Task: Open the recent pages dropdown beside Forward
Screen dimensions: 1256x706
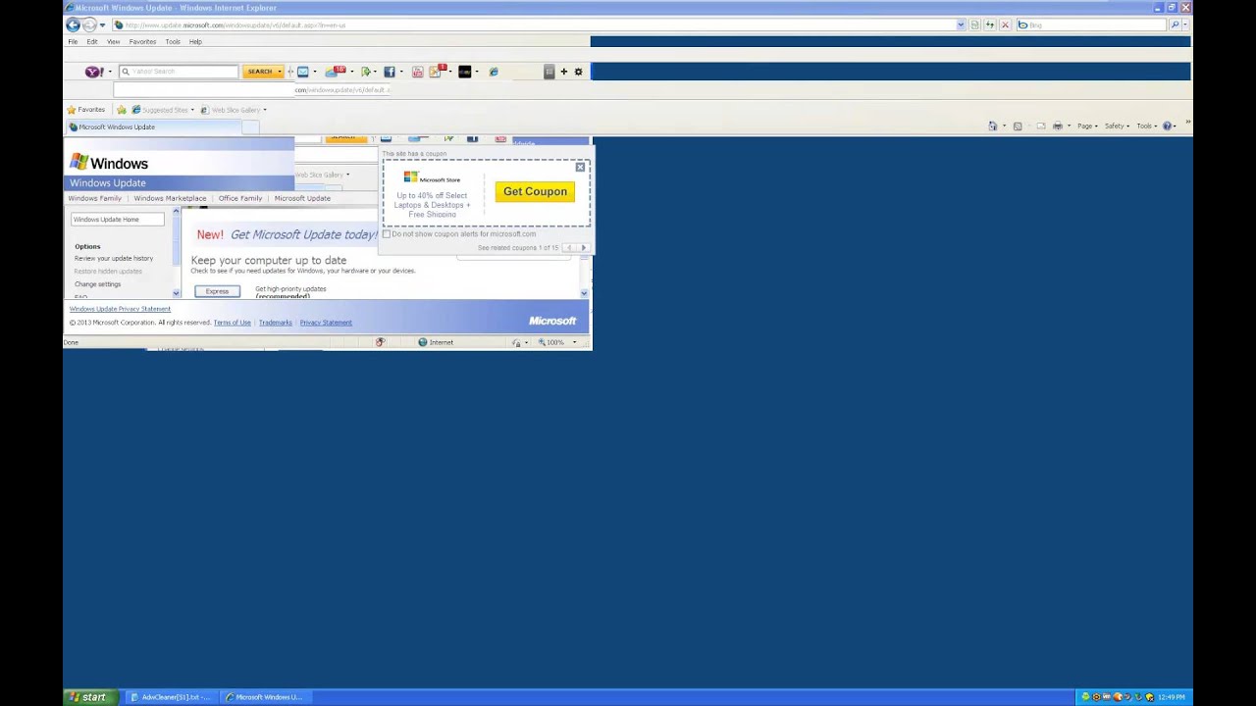Action: [x=102, y=25]
